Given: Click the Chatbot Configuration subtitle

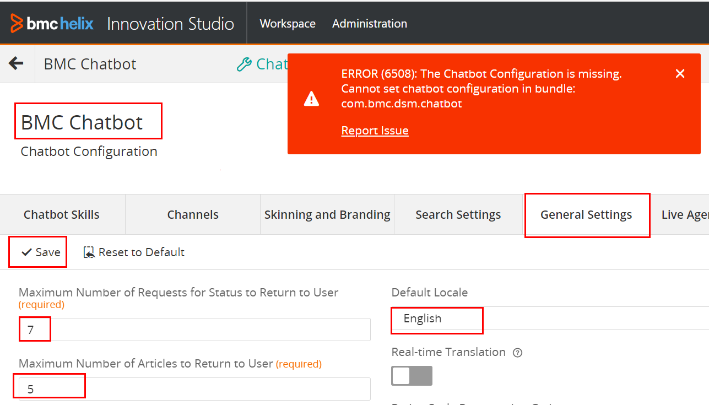Looking at the screenshot, I should (x=89, y=152).
